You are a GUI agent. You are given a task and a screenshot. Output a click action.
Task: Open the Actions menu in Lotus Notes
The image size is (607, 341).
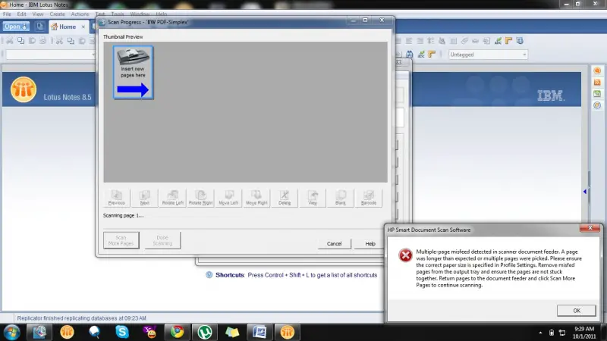click(80, 14)
